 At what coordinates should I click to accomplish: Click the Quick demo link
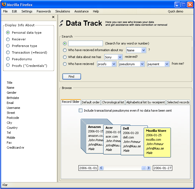tap(175, 11)
